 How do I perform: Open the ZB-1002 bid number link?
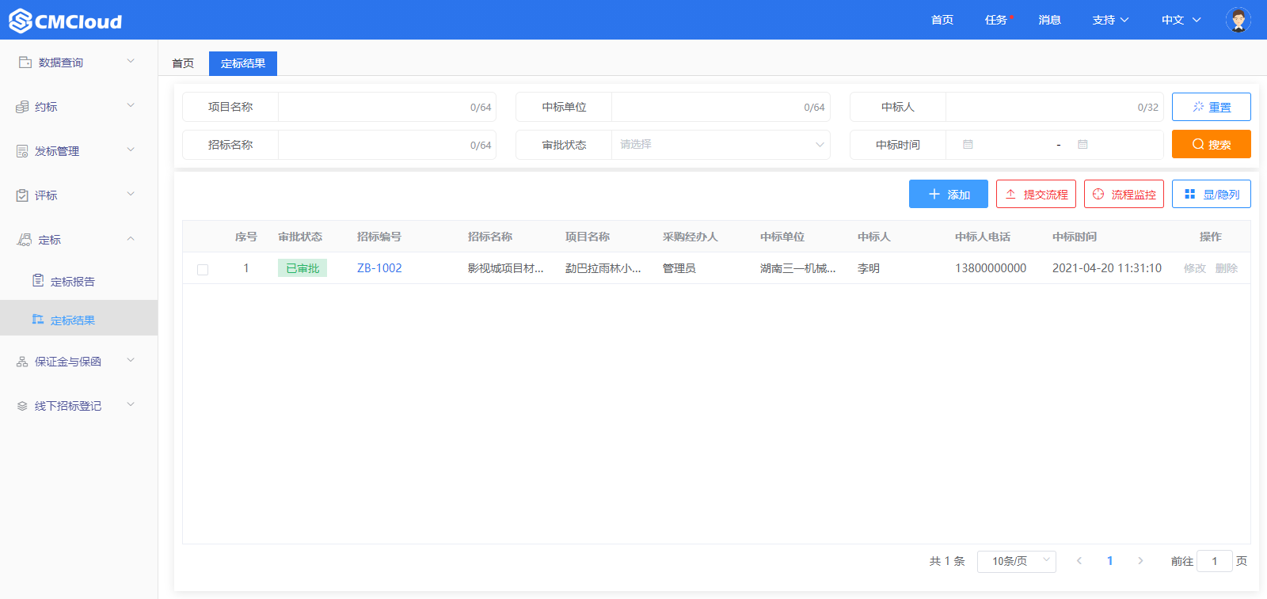tap(379, 268)
